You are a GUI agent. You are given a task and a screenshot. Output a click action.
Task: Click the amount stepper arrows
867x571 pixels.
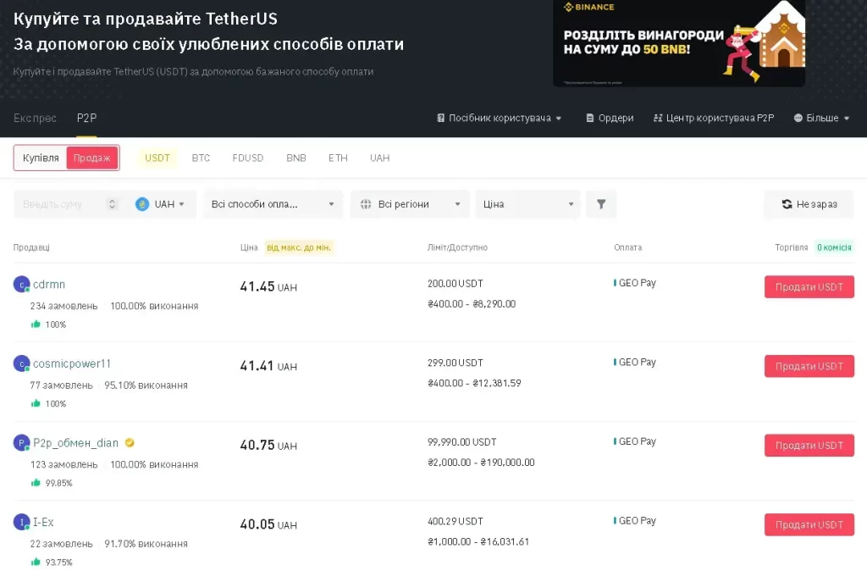click(x=113, y=204)
